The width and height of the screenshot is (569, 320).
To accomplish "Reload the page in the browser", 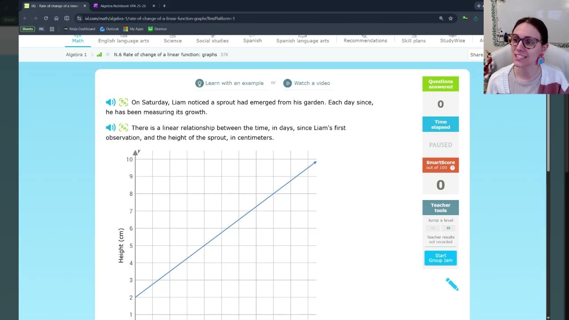I will pyautogui.click(x=46, y=18).
